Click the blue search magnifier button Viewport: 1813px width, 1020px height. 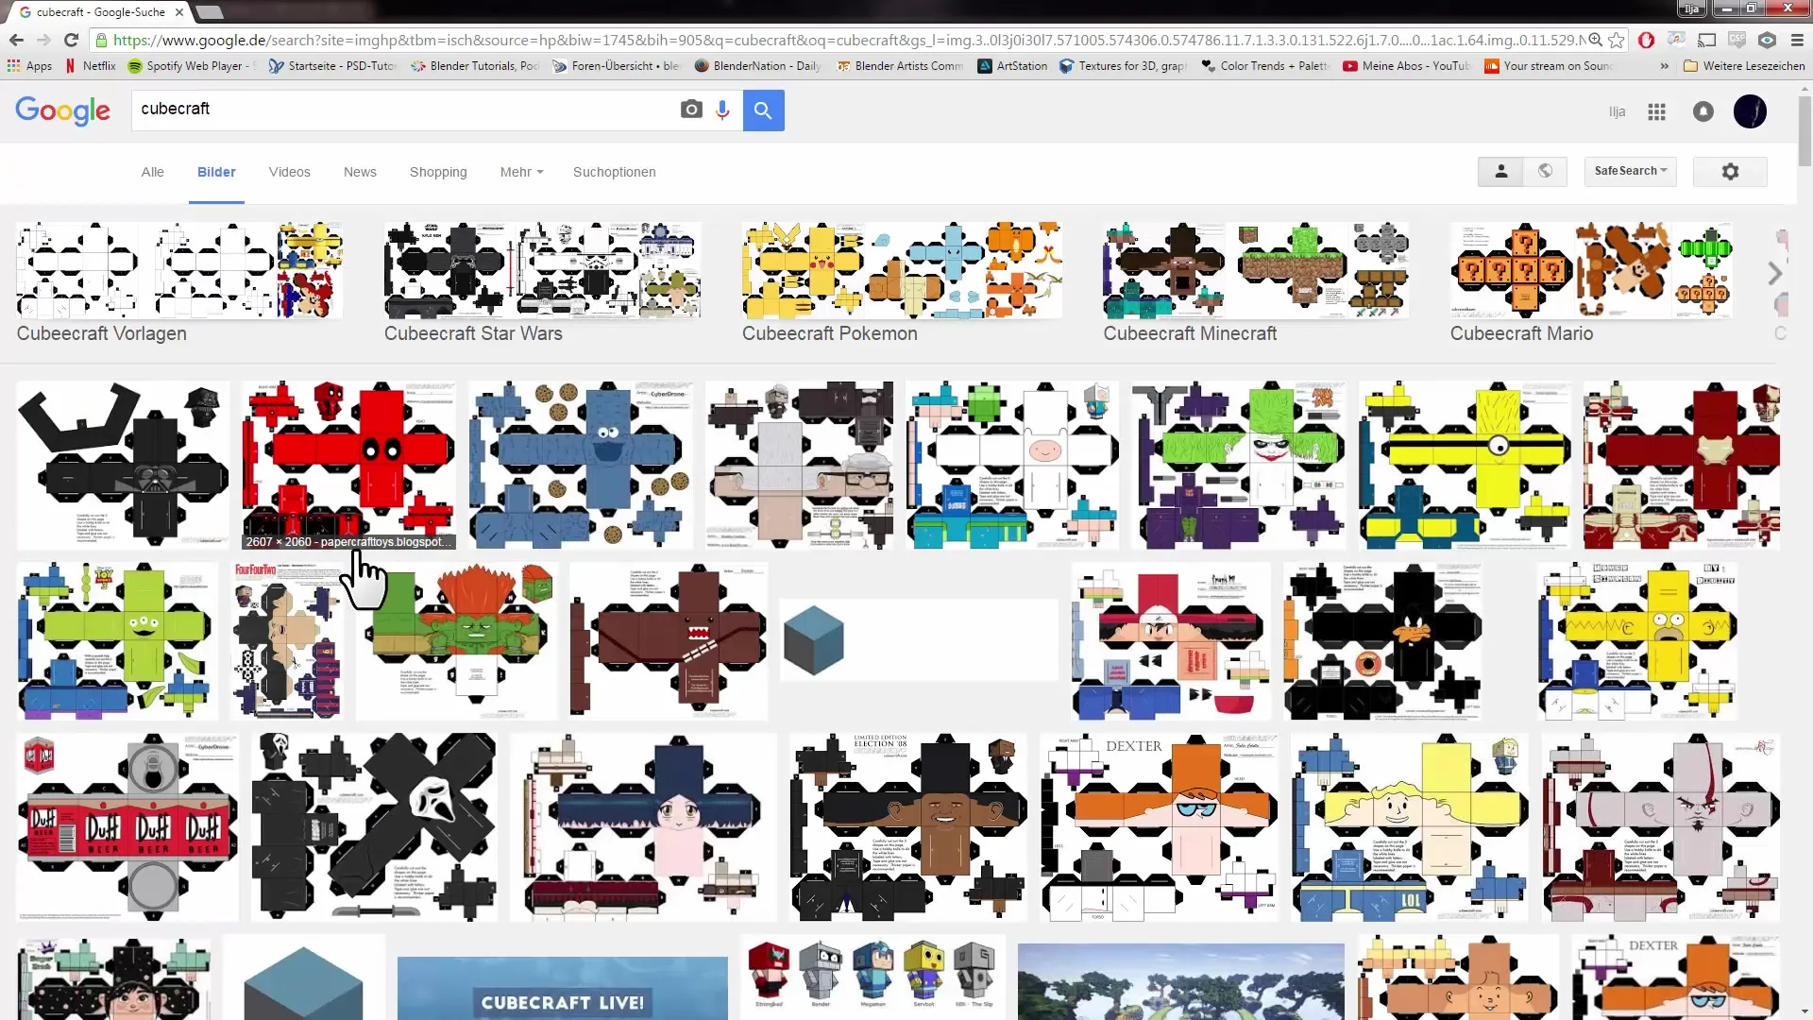(763, 110)
